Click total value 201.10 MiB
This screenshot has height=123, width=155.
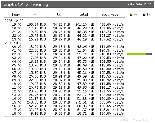pyautogui.click(x=85, y=24)
